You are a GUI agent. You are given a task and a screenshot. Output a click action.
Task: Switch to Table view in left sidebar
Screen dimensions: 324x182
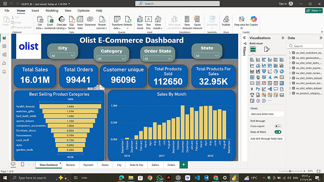click(4, 46)
